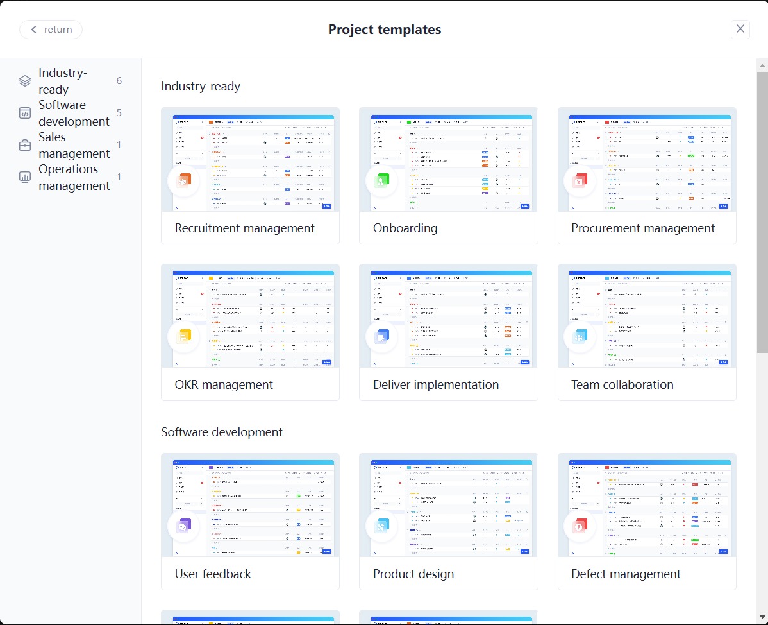Screen dimensions: 768x625
Task: Click the Deliver implementation title
Action: tap(436, 385)
